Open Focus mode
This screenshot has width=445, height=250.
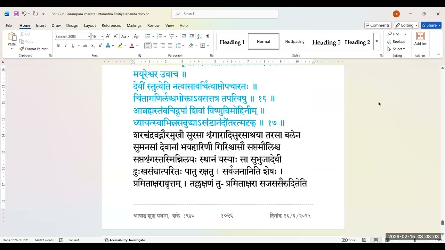(349, 240)
